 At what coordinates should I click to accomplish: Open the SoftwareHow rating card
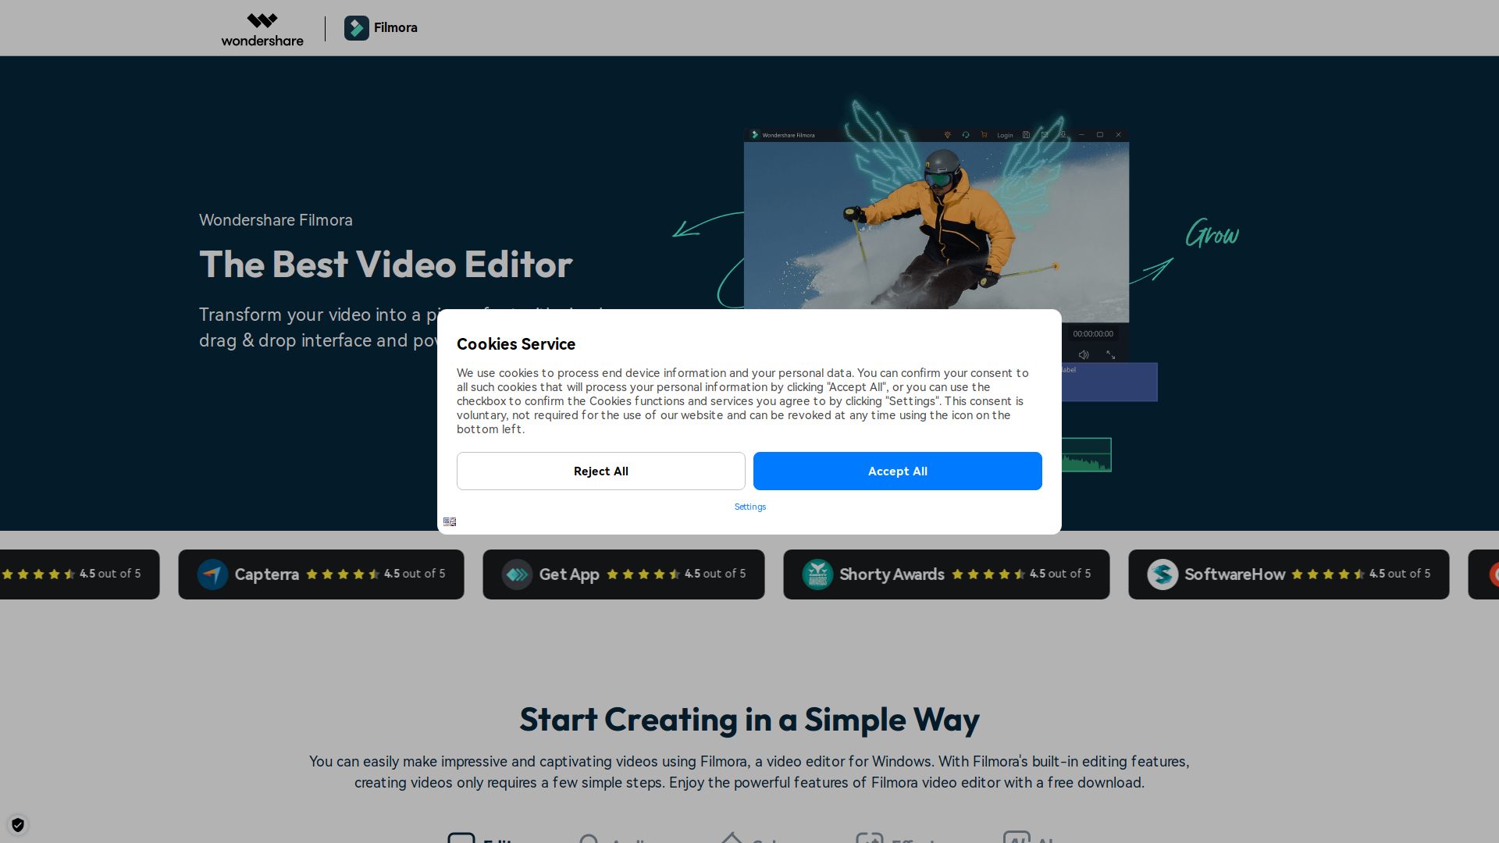click(1288, 574)
